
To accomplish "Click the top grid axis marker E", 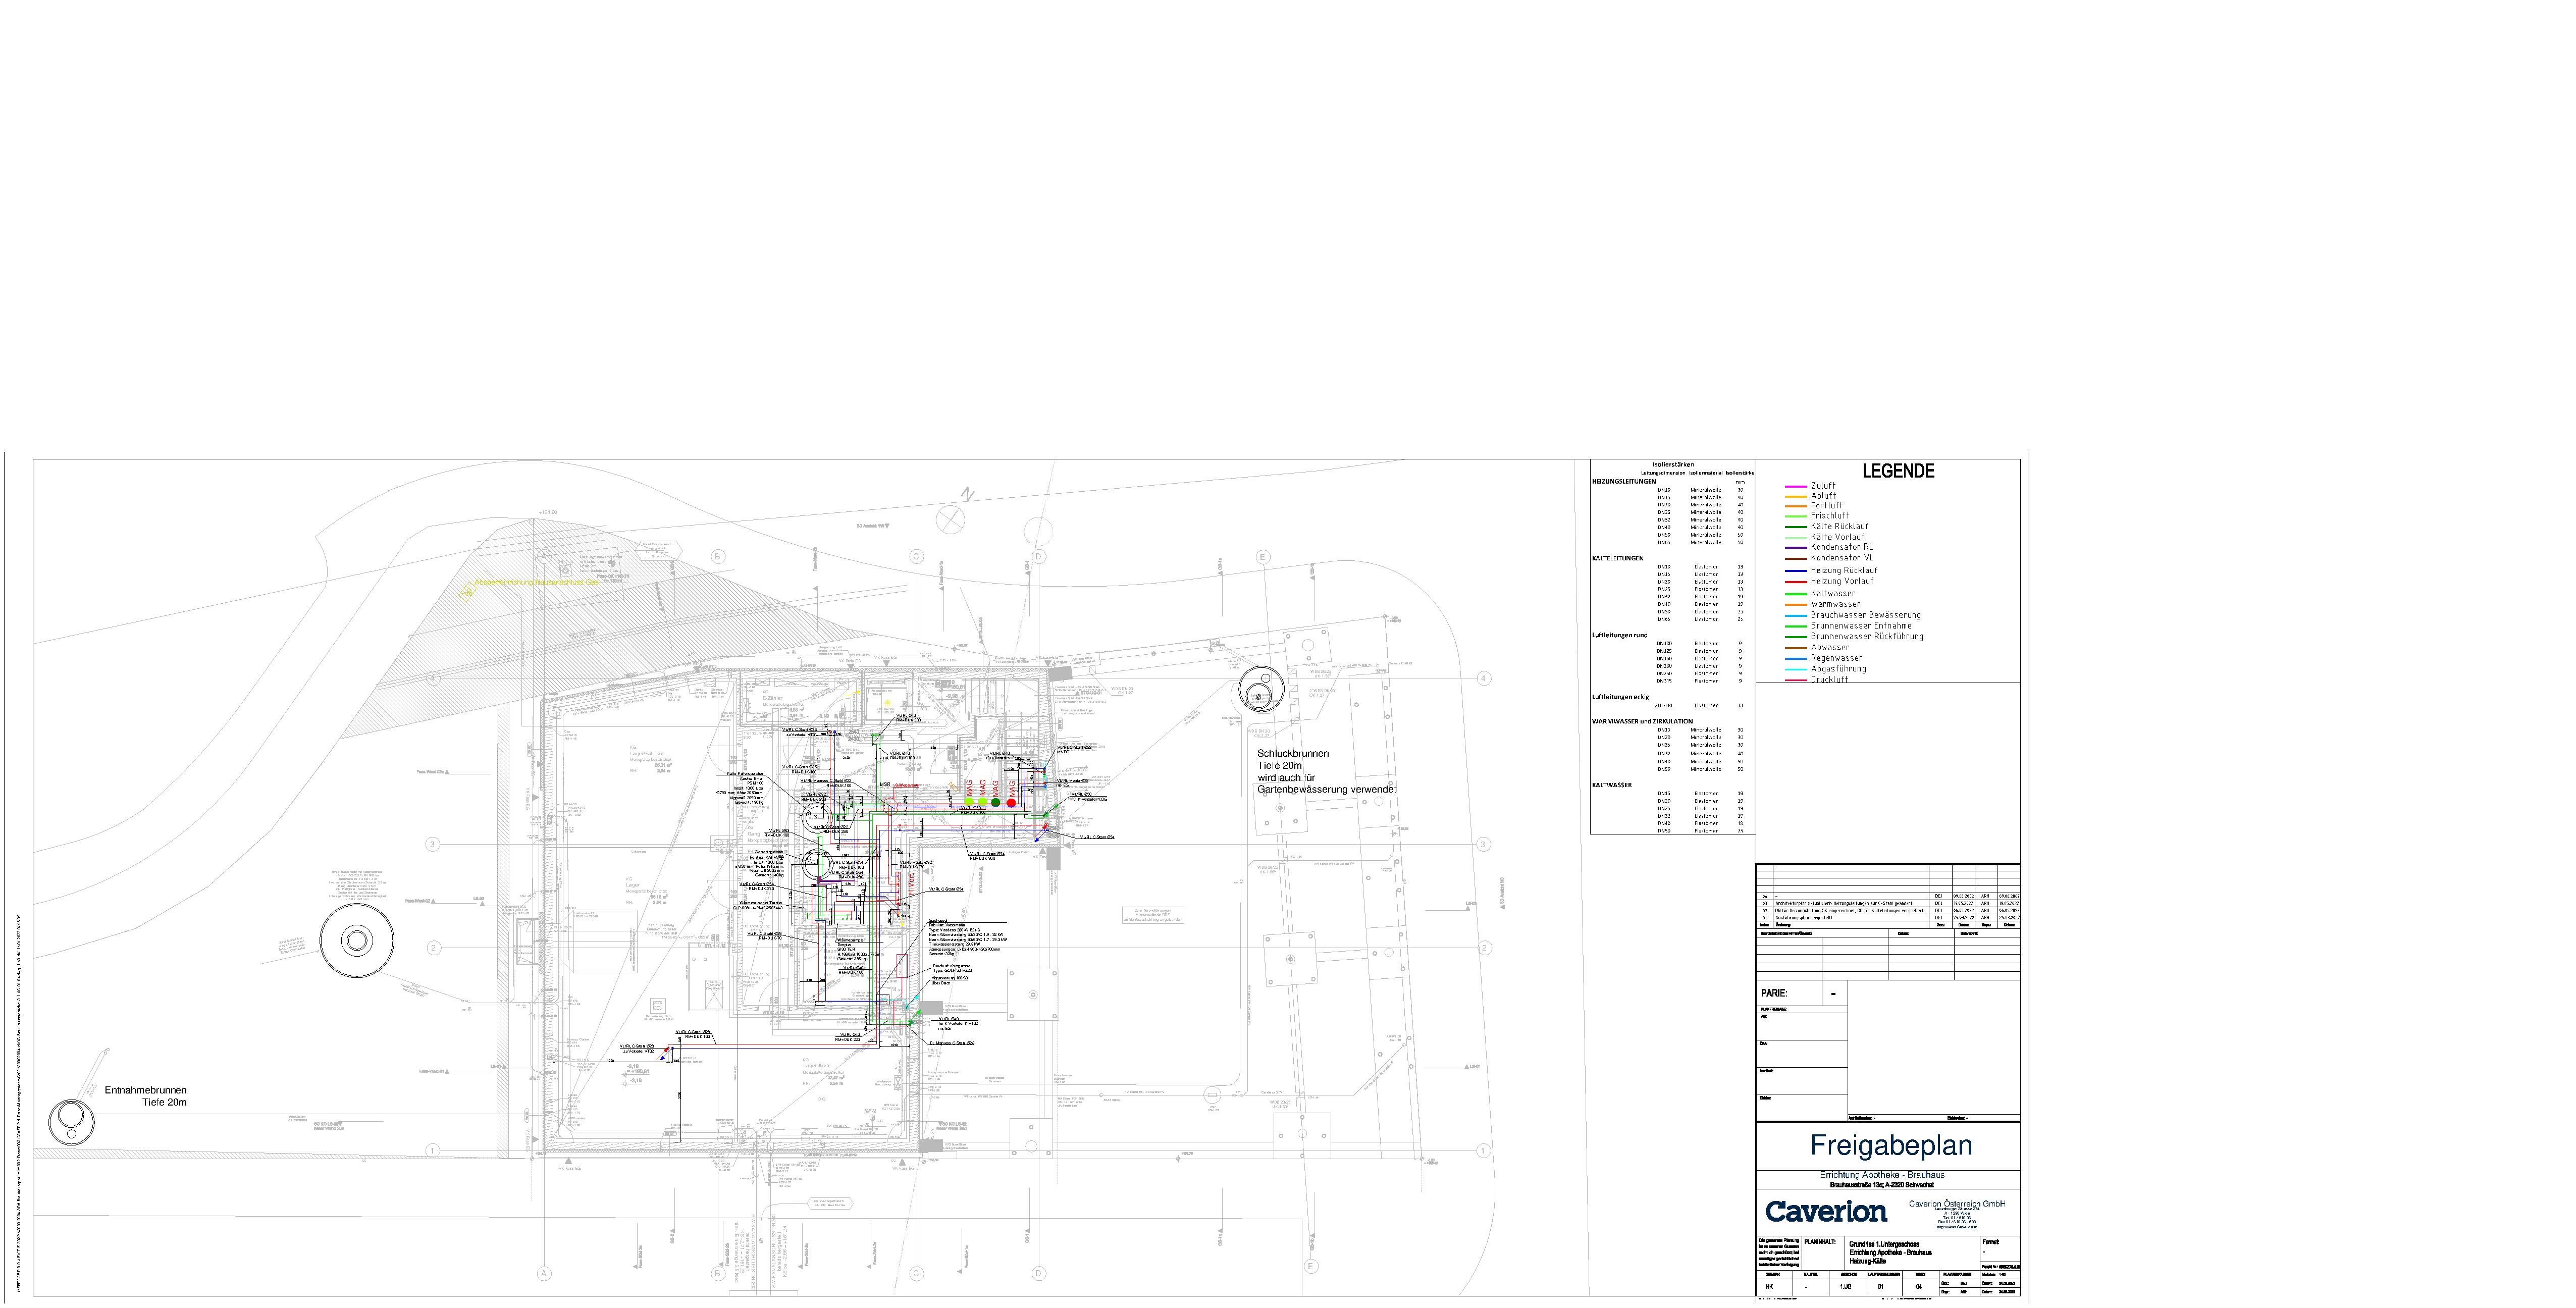I will pos(1263,557).
